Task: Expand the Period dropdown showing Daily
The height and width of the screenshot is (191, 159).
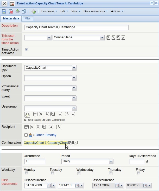Action: coord(111,161)
